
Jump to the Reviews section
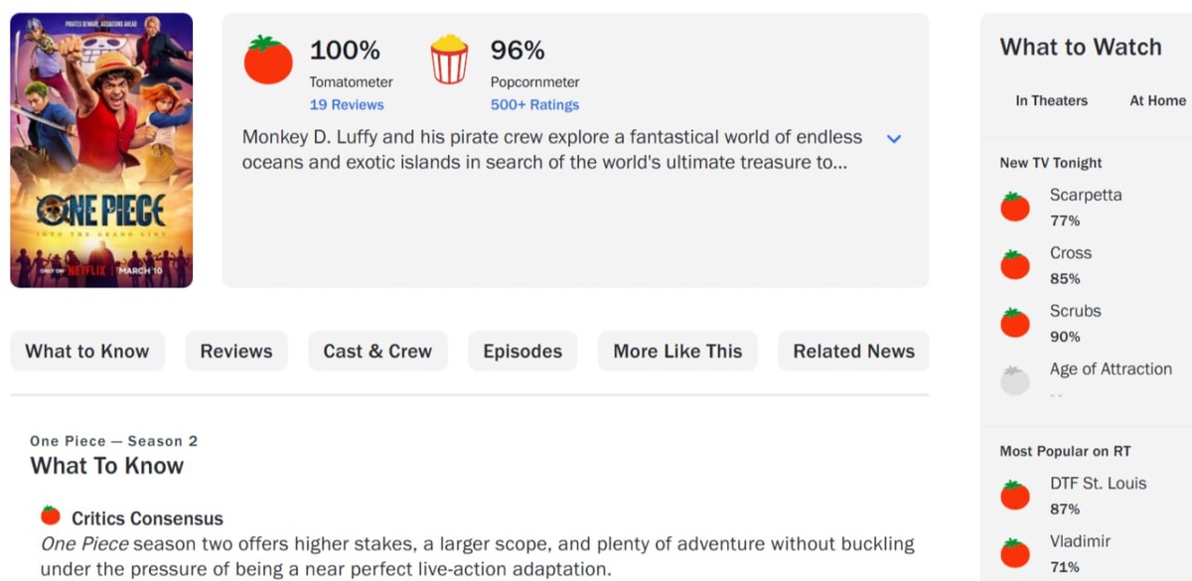(x=236, y=352)
